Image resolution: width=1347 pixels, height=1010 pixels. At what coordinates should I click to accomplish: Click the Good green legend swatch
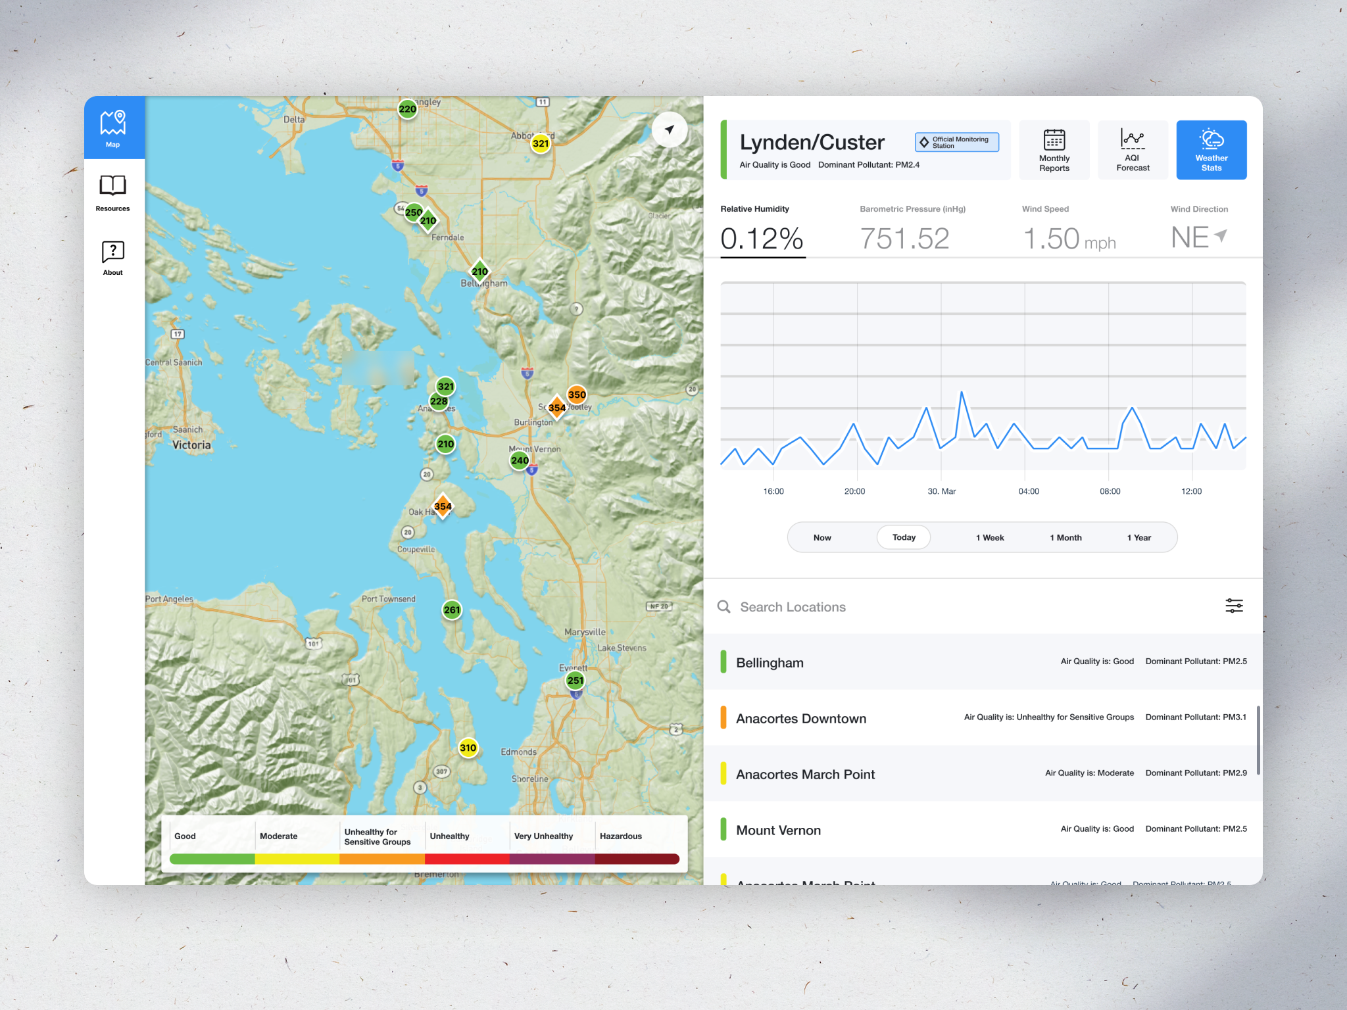[x=212, y=859]
